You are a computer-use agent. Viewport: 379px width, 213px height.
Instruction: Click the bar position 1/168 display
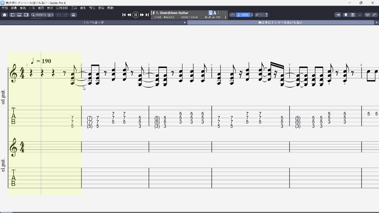coord(158,17)
